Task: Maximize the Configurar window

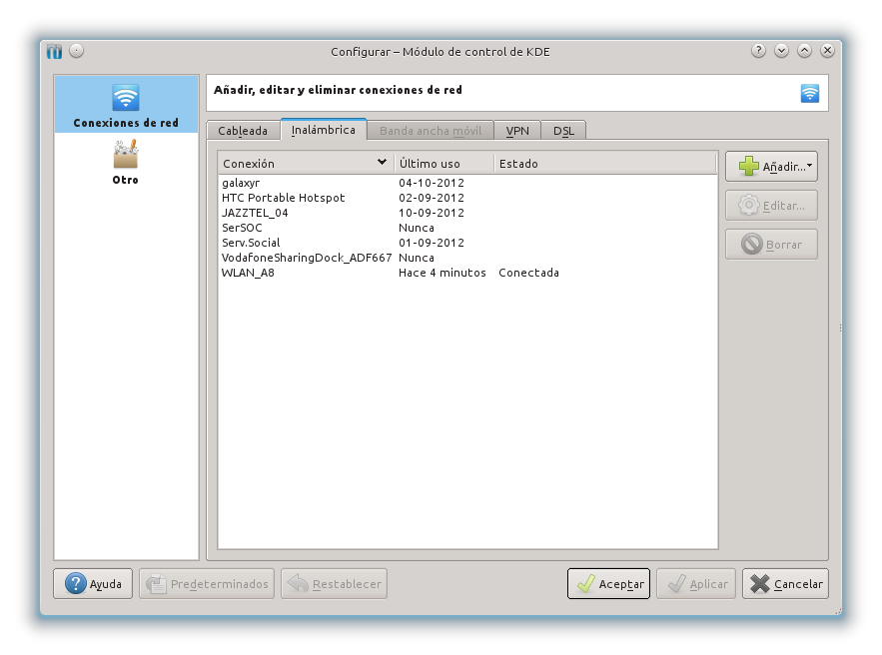Action: click(x=804, y=51)
